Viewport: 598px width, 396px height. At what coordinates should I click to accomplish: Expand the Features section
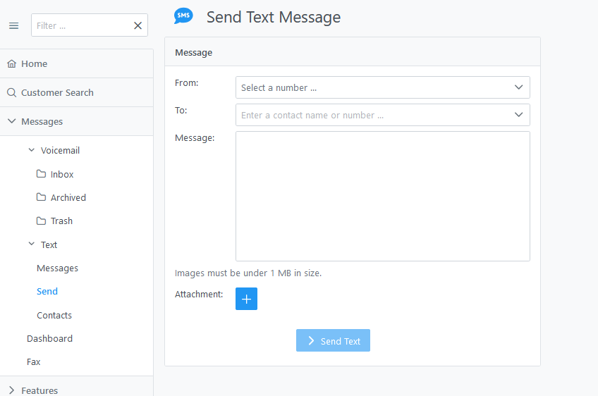[12, 390]
